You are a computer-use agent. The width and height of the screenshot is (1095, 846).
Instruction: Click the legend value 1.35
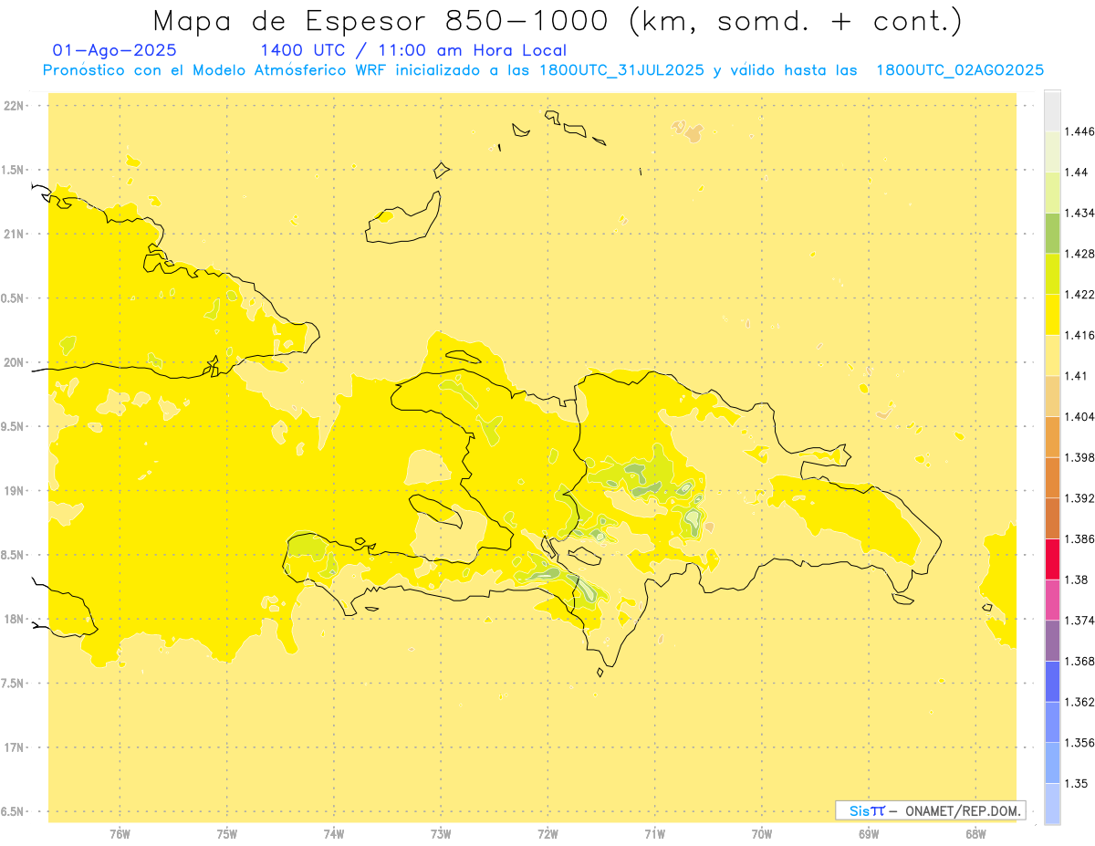point(1077,783)
